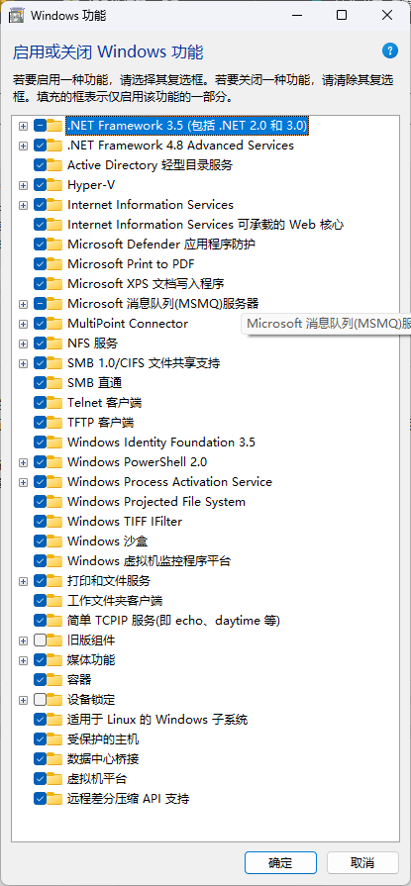Viewport: 411px width, 886px height.
Task: Click the folder icon next to 虚拟机平台
Action: [x=54, y=779]
